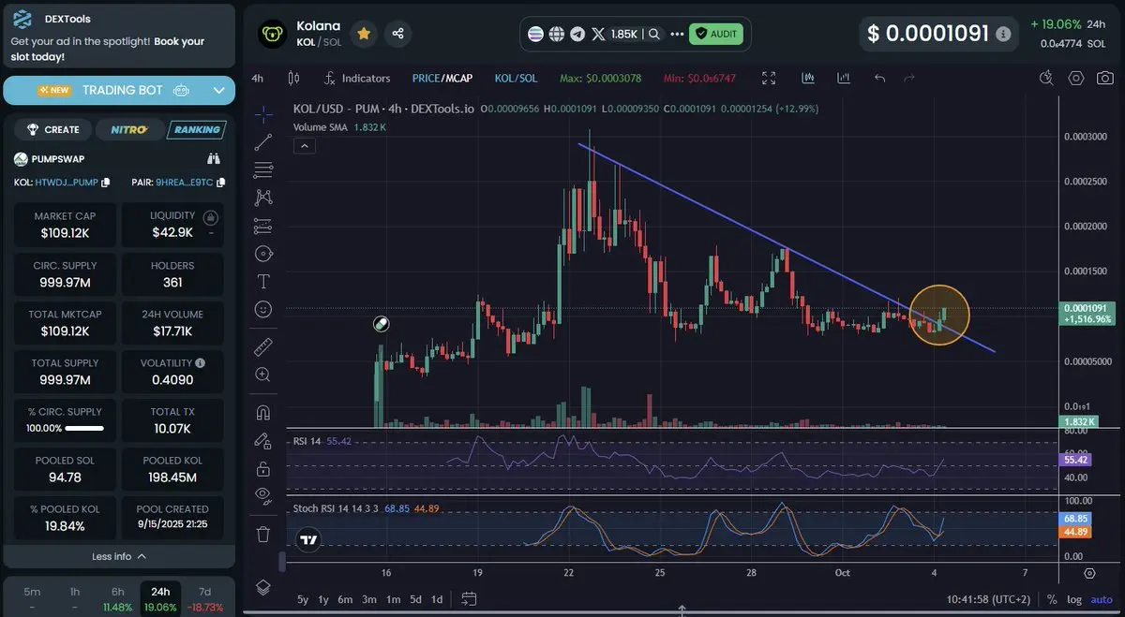Open the X (Twitter) 1.85K link

615,34
